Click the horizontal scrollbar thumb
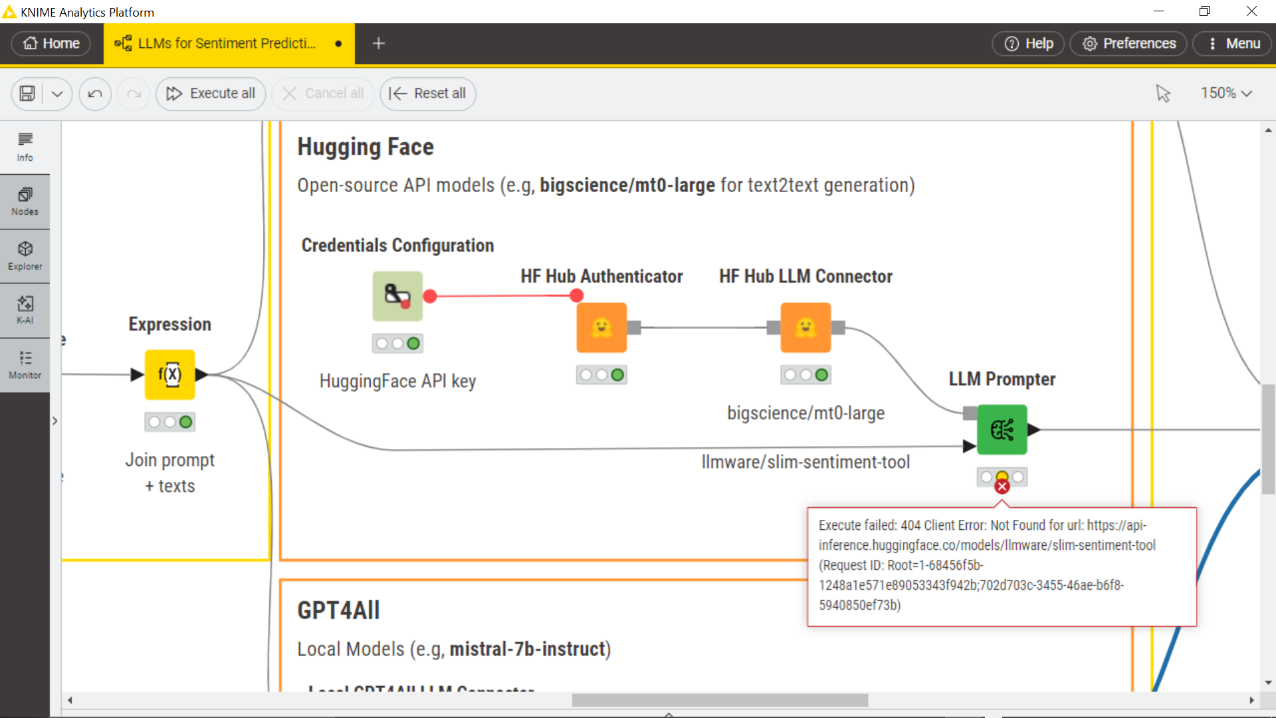1276x718 pixels. coord(720,700)
